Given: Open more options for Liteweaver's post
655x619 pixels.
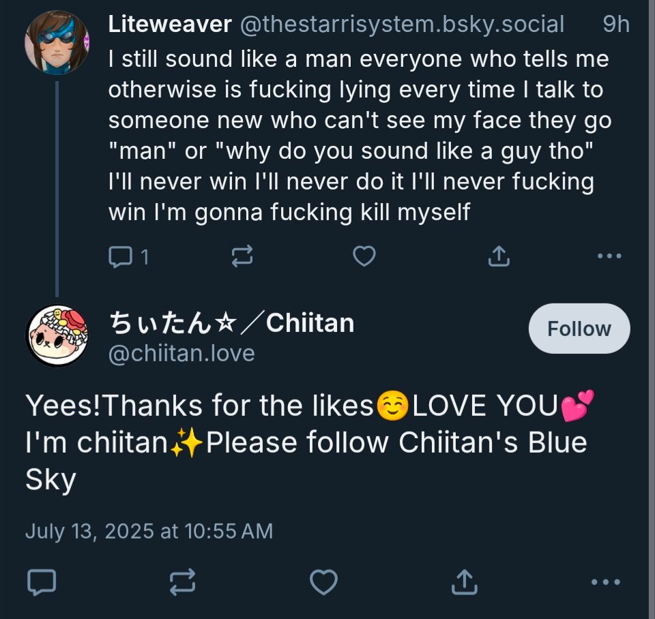Looking at the screenshot, I should [609, 256].
